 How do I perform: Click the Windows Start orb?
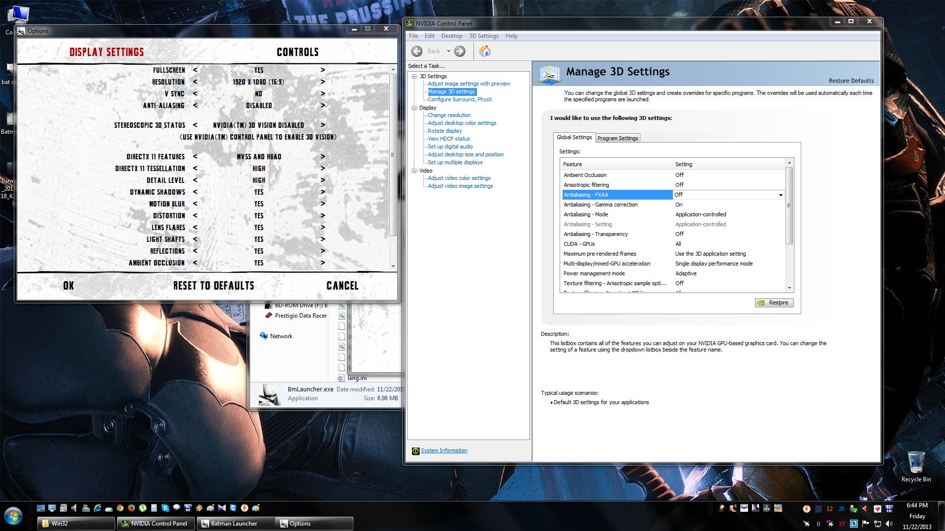click(13, 517)
